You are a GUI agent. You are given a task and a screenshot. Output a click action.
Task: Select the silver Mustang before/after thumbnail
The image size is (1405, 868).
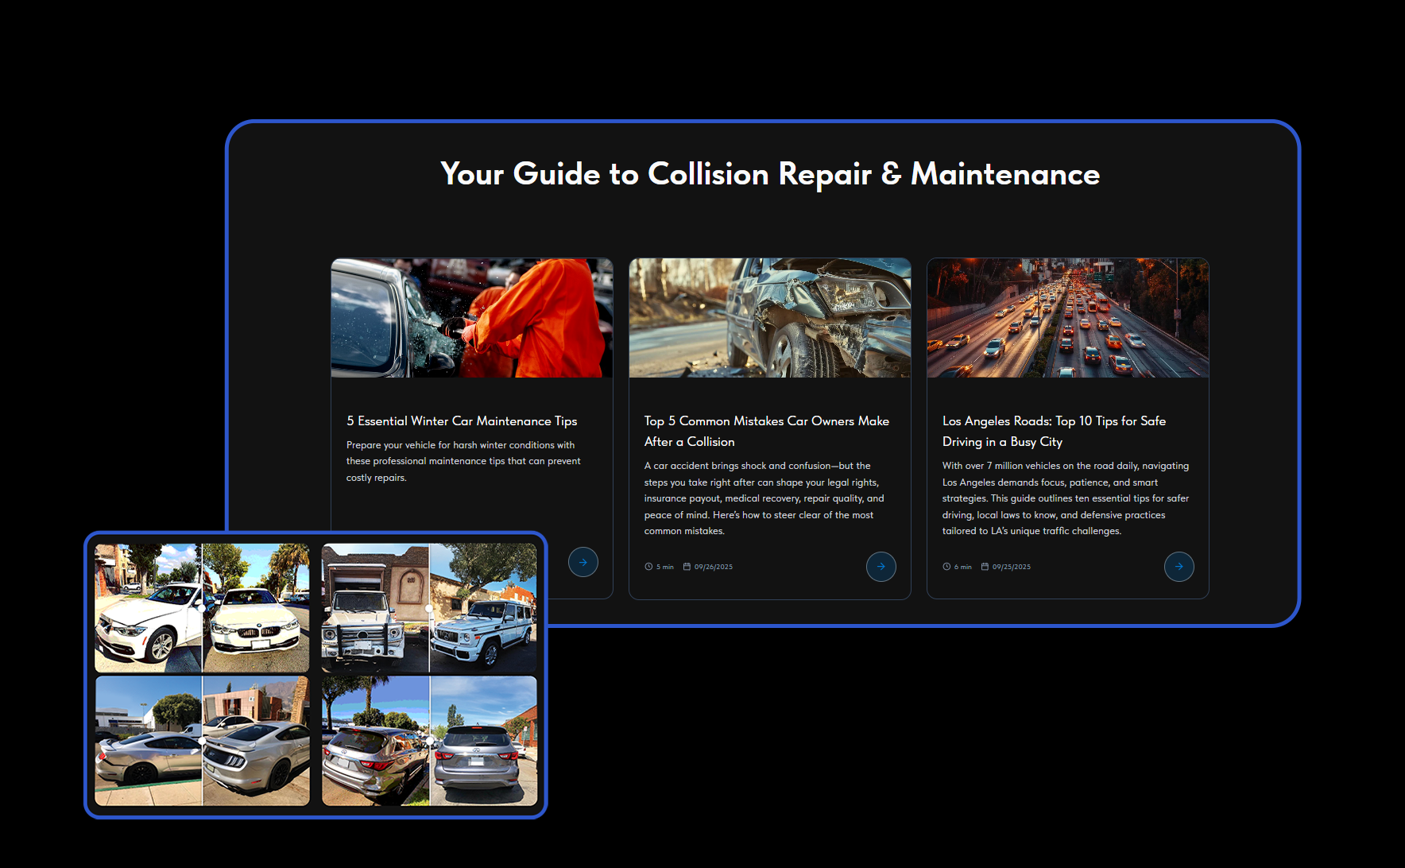pos(201,740)
